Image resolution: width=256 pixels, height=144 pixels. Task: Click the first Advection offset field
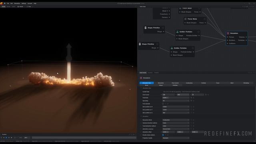(x=169, y=132)
